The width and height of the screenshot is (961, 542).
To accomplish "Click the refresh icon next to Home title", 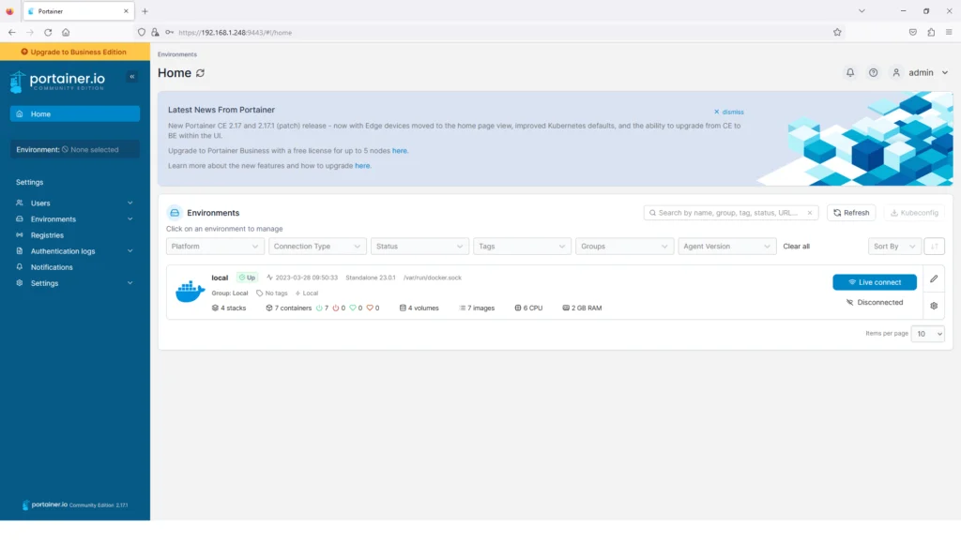I will [200, 73].
